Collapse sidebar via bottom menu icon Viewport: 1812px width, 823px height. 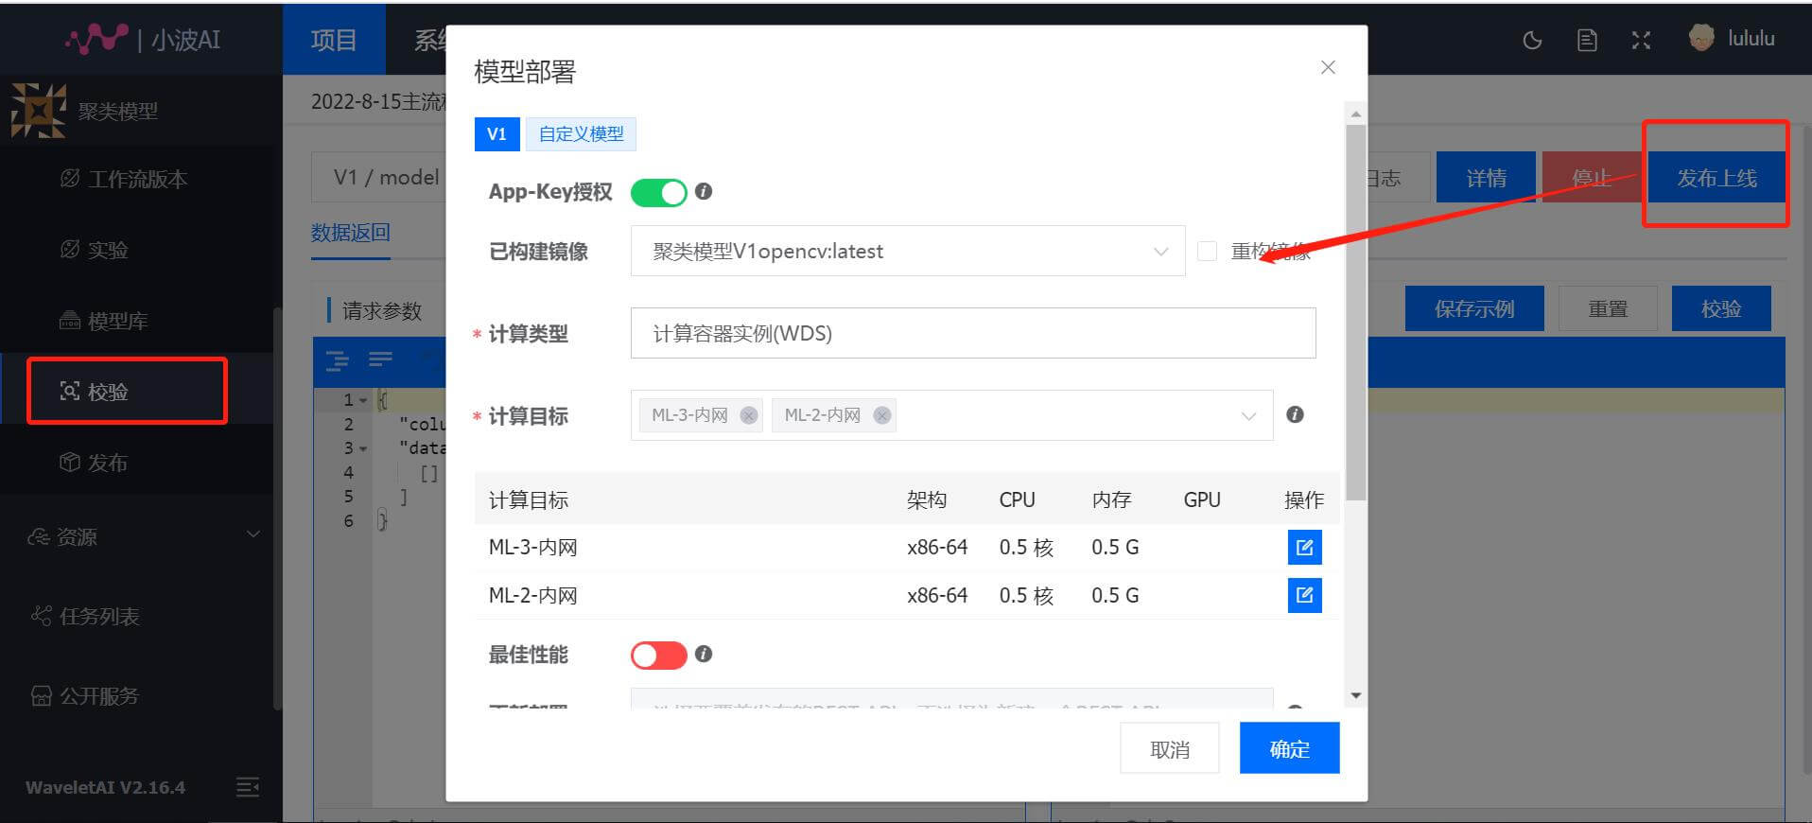click(248, 787)
